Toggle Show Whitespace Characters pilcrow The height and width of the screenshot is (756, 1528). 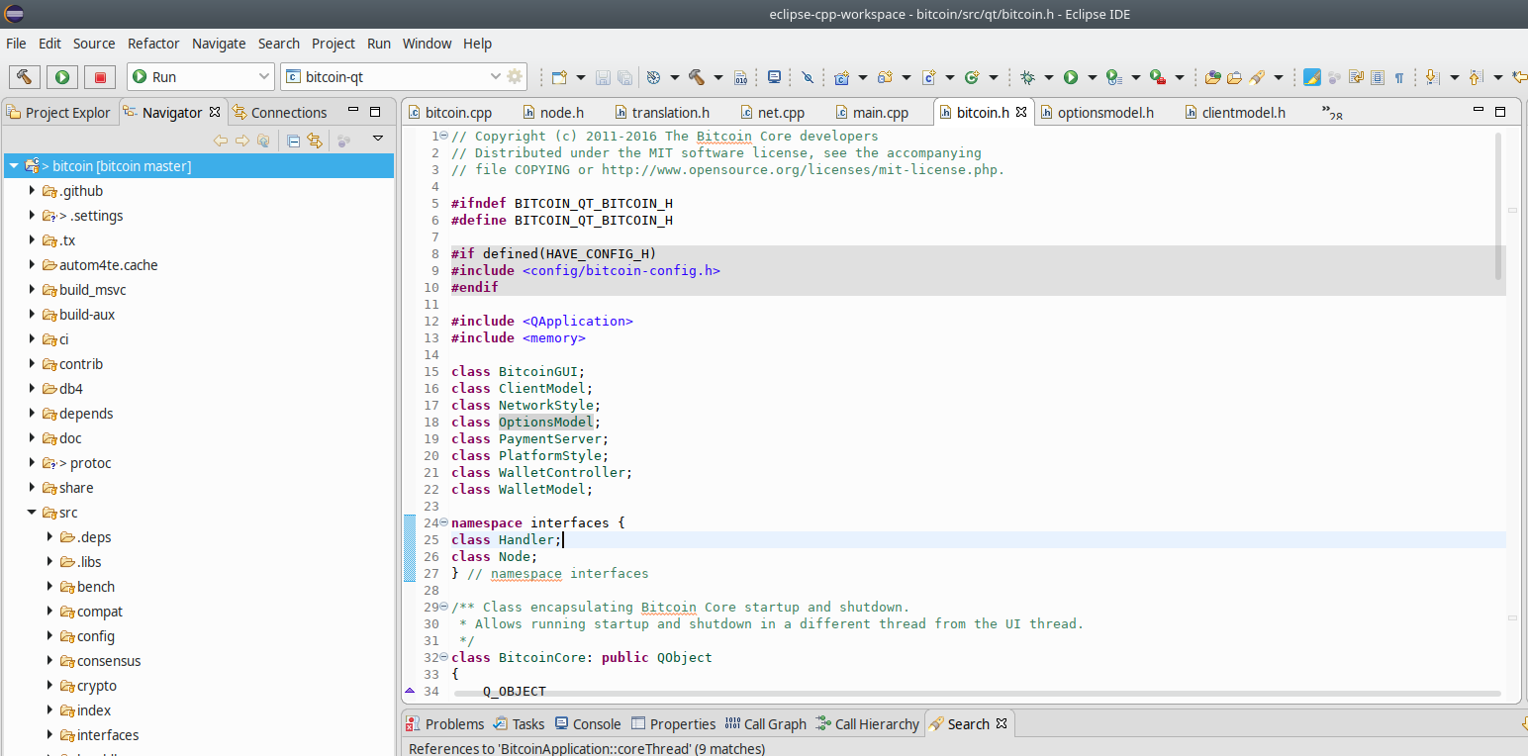(x=1399, y=76)
